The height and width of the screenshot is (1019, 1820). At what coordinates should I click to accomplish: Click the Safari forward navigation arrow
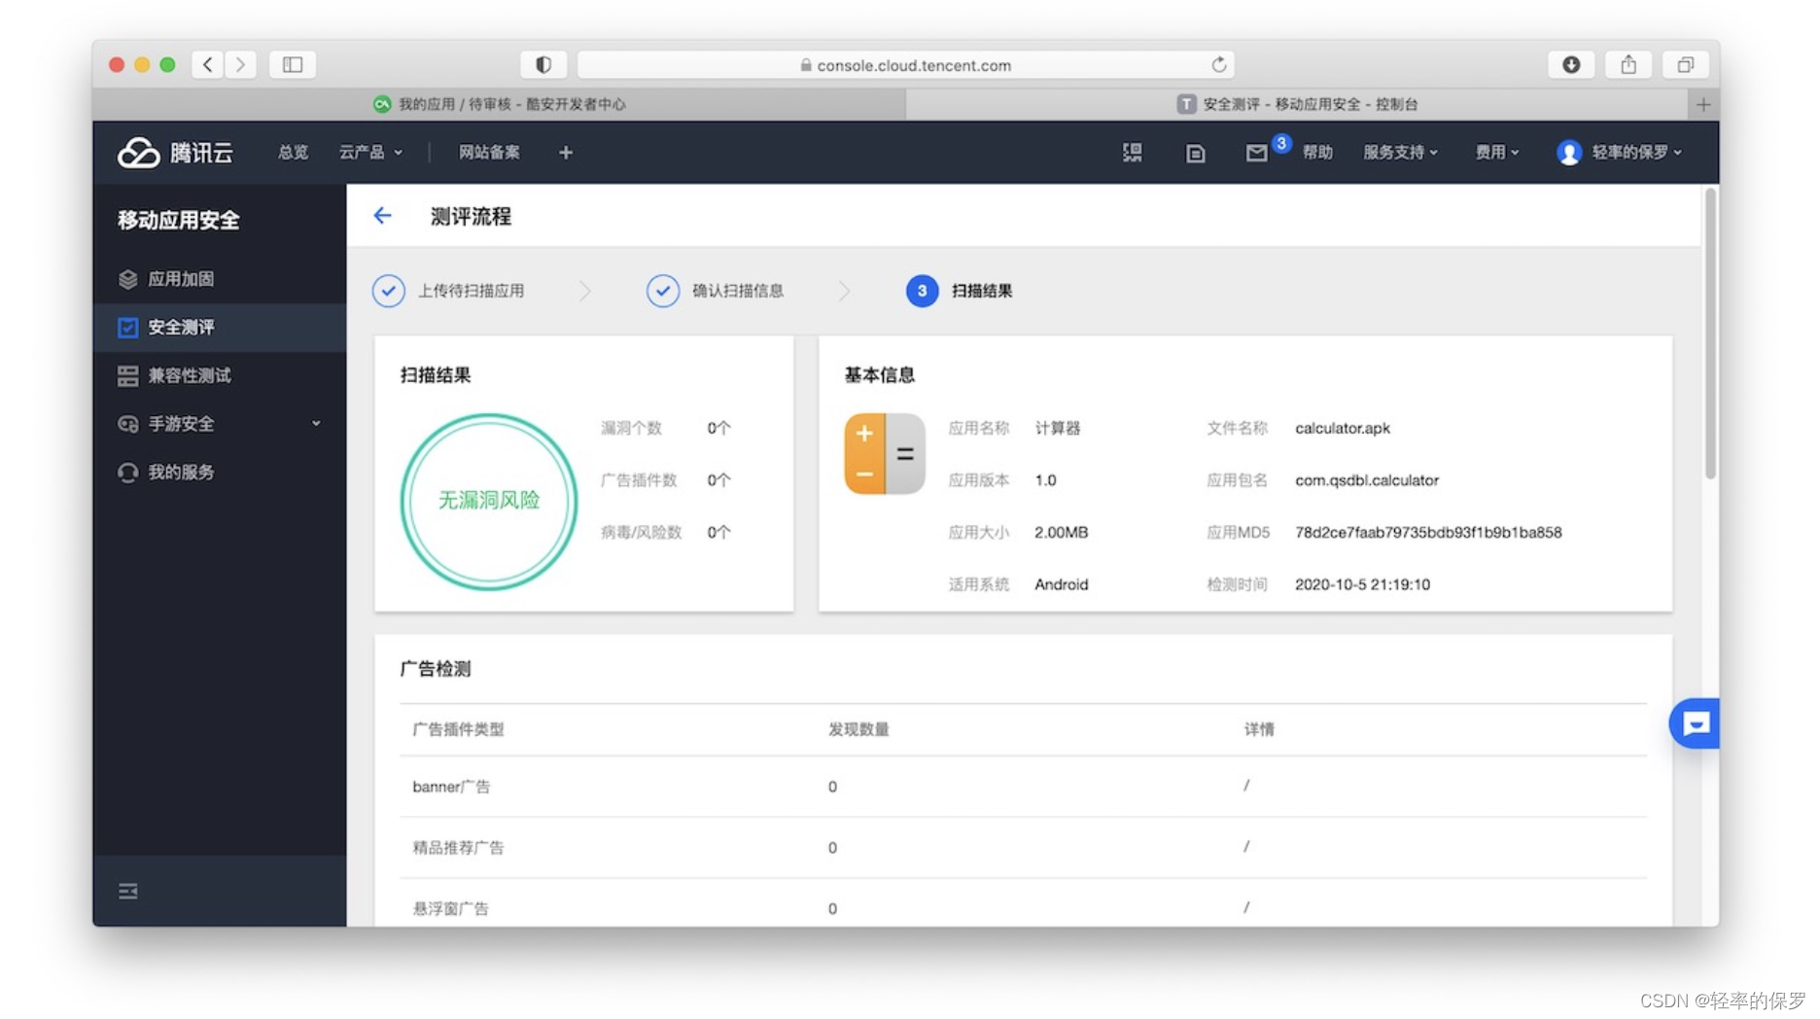pyautogui.click(x=240, y=64)
